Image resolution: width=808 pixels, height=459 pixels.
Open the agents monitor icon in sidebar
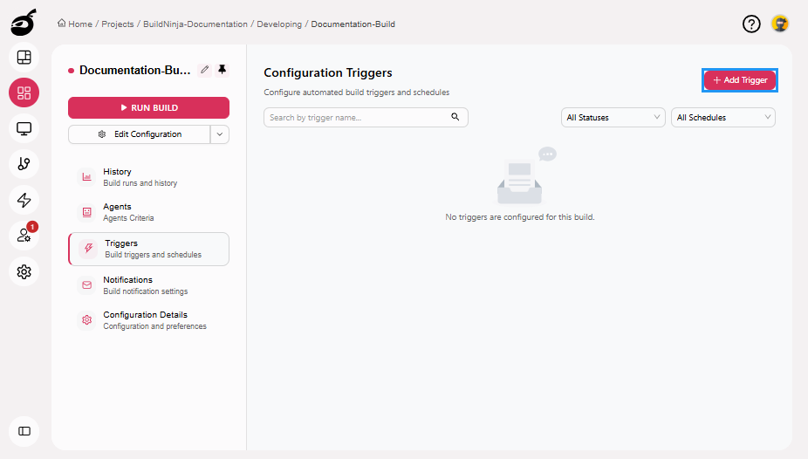point(24,129)
